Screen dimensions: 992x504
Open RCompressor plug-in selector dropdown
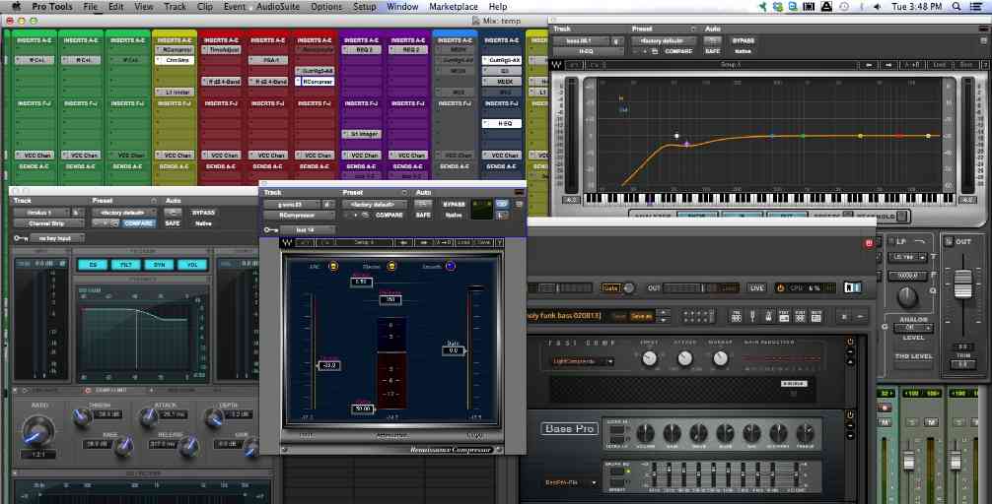click(298, 216)
